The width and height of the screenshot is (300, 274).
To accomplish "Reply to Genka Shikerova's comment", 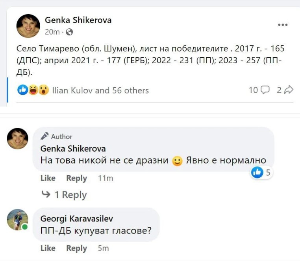I will [x=76, y=178].
